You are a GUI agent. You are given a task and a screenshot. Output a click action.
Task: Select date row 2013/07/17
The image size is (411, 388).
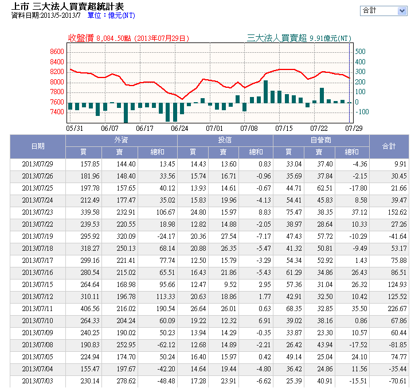click(x=37, y=261)
